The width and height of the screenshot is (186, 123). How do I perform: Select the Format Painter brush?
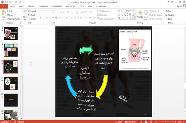[13, 19]
